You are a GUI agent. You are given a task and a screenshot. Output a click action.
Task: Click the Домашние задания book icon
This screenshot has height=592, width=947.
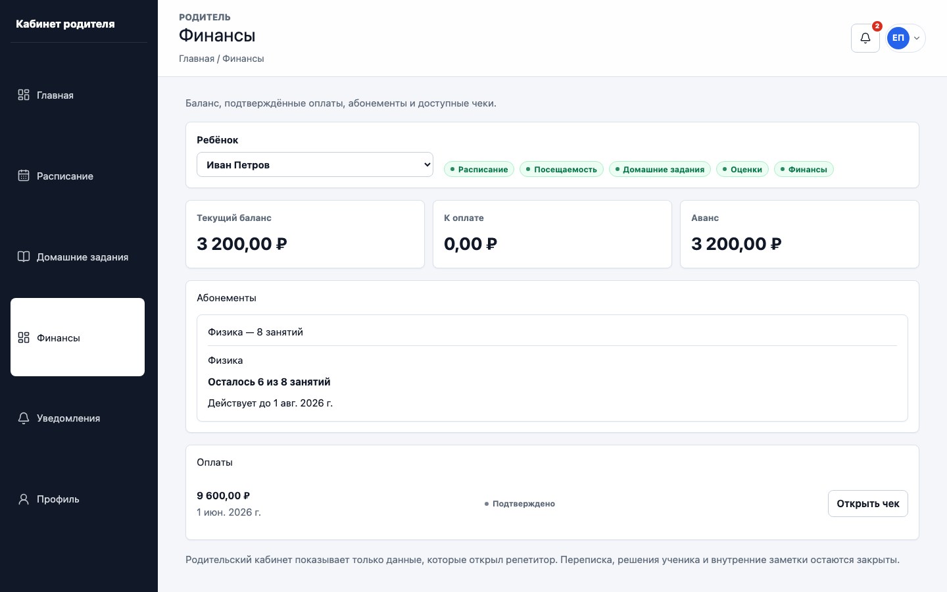click(24, 257)
